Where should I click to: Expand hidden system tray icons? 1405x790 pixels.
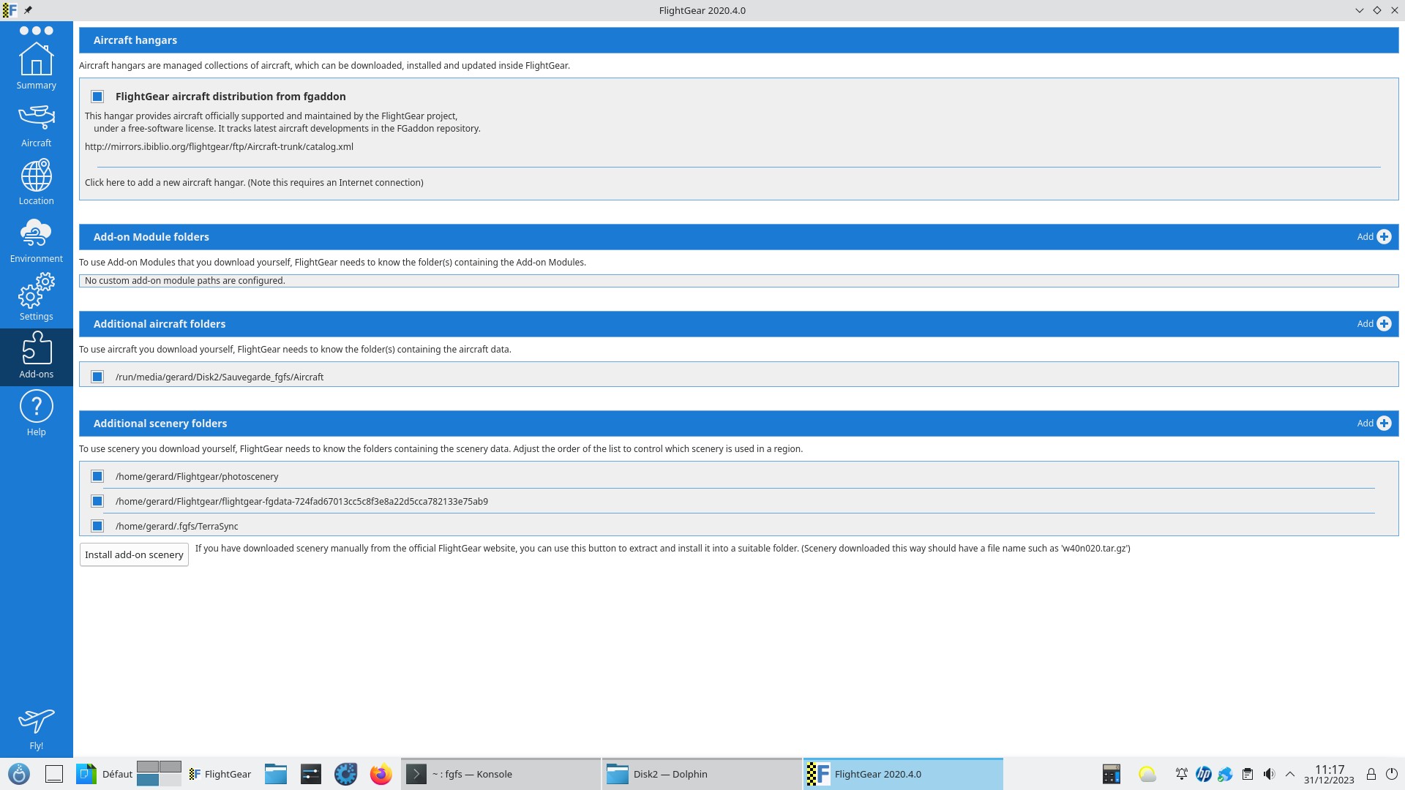tap(1290, 774)
